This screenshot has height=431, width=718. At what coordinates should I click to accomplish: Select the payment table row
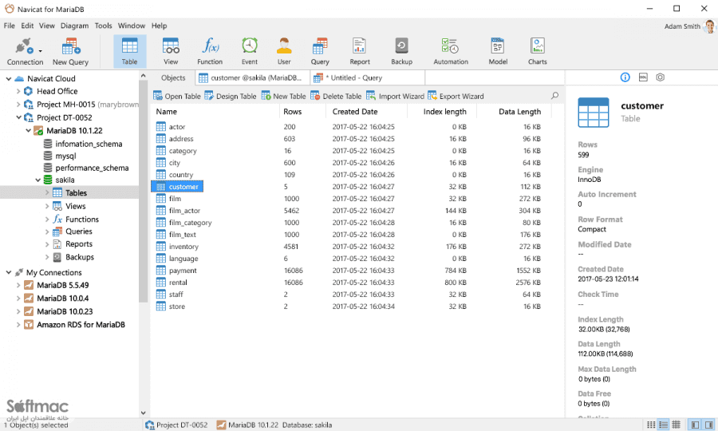click(353, 271)
